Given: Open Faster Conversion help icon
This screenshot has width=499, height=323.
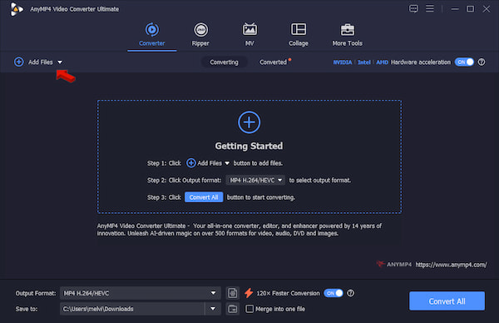Looking at the screenshot, I should pos(350,293).
